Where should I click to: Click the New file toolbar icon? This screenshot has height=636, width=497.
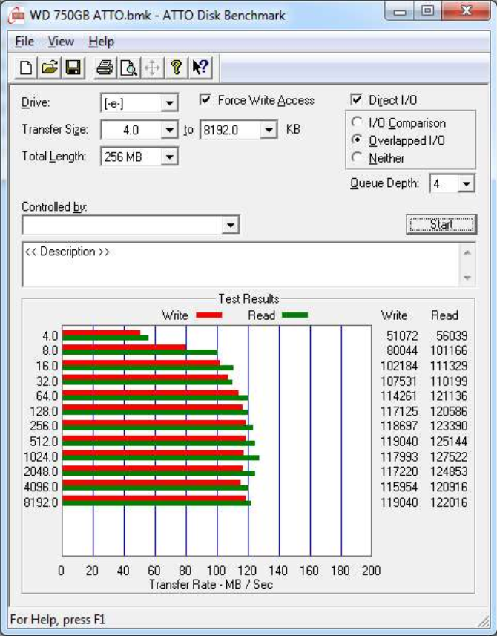click(x=26, y=68)
